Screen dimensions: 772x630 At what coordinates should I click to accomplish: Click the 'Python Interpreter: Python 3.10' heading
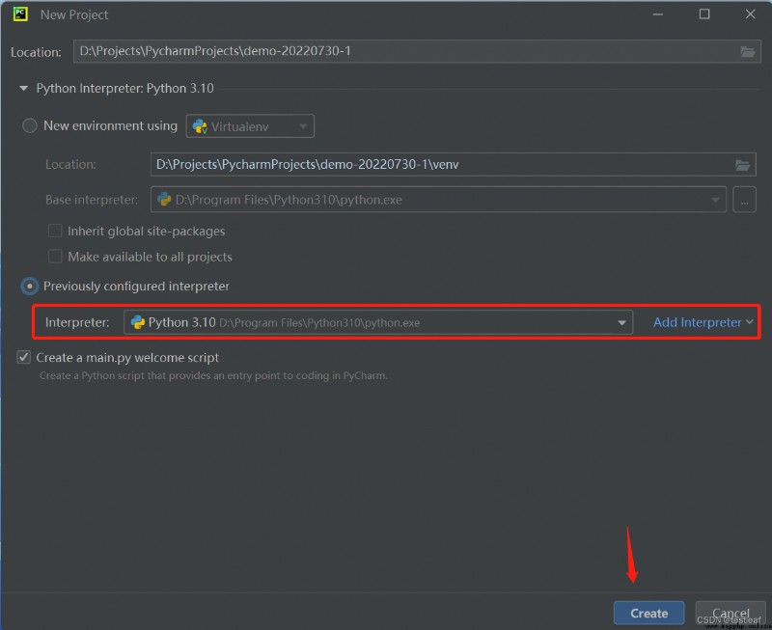pyautogui.click(x=125, y=89)
